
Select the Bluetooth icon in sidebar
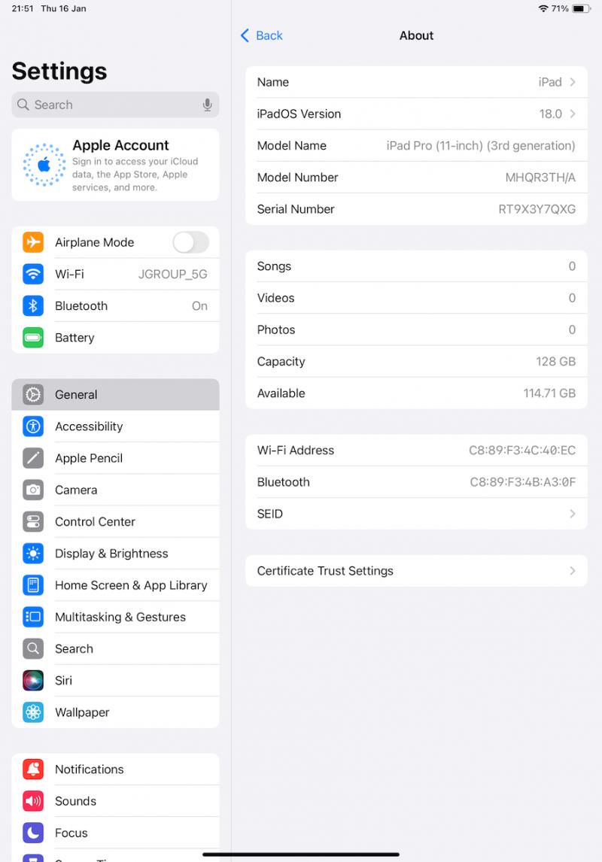pyautogui.click(x=33, y=305)
